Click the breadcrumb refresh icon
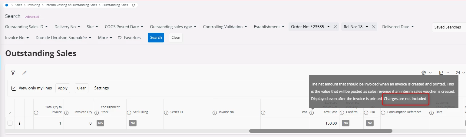The height and width of the screenshot is (137, 466). click(134, 5)
